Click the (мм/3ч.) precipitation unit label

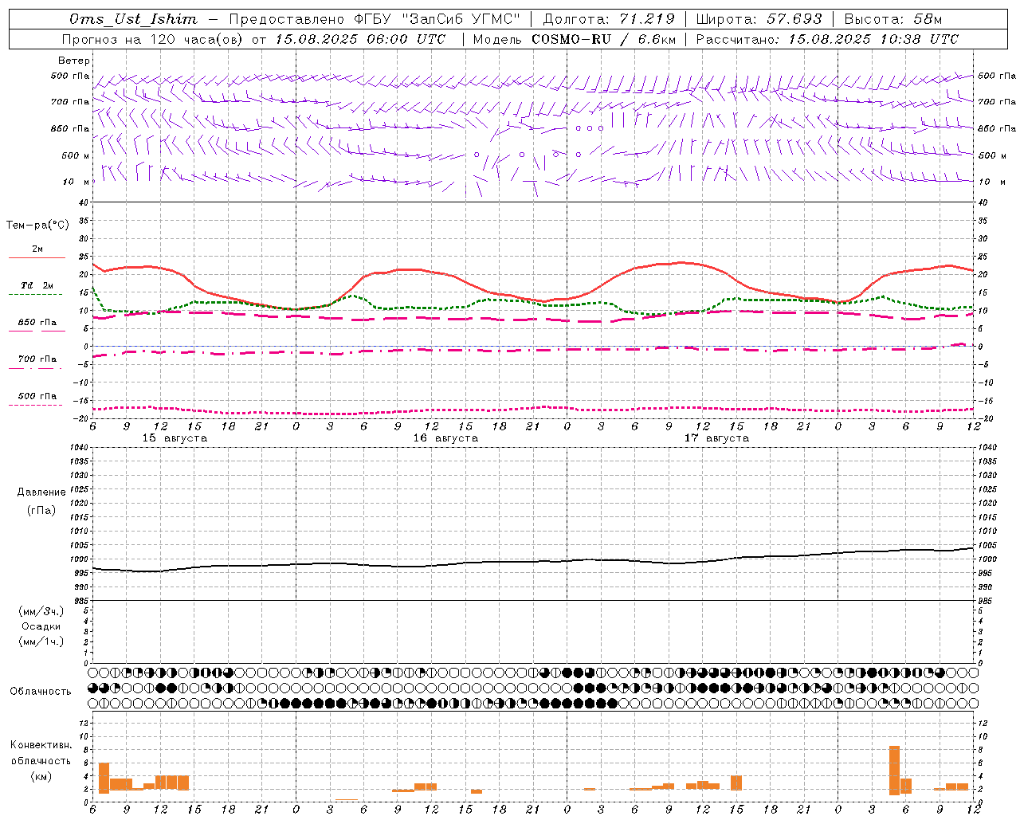tap(41, 612)
